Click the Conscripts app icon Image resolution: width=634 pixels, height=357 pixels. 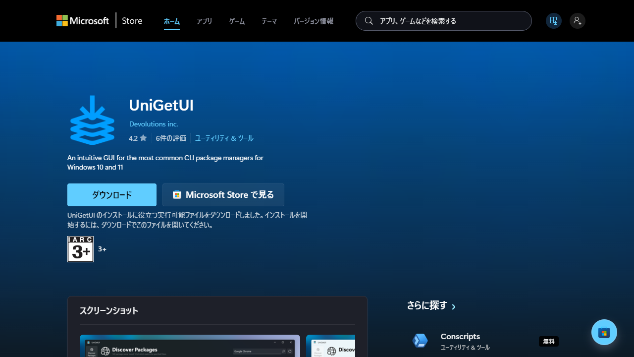click(420, 341)
